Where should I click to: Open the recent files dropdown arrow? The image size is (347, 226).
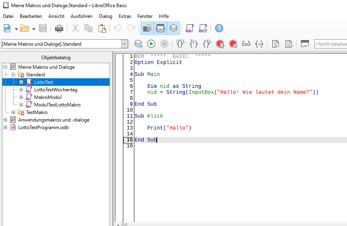(x=34, y=29)
